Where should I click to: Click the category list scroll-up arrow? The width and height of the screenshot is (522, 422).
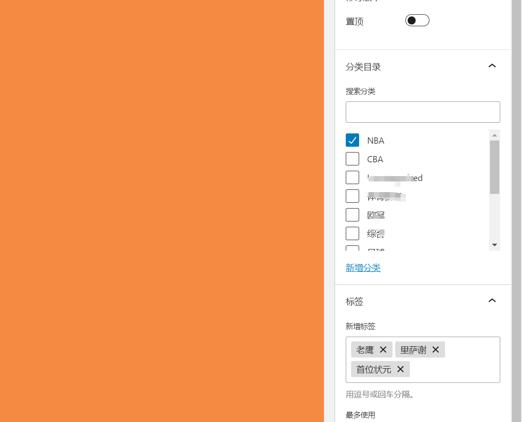(x=494, y=135)
